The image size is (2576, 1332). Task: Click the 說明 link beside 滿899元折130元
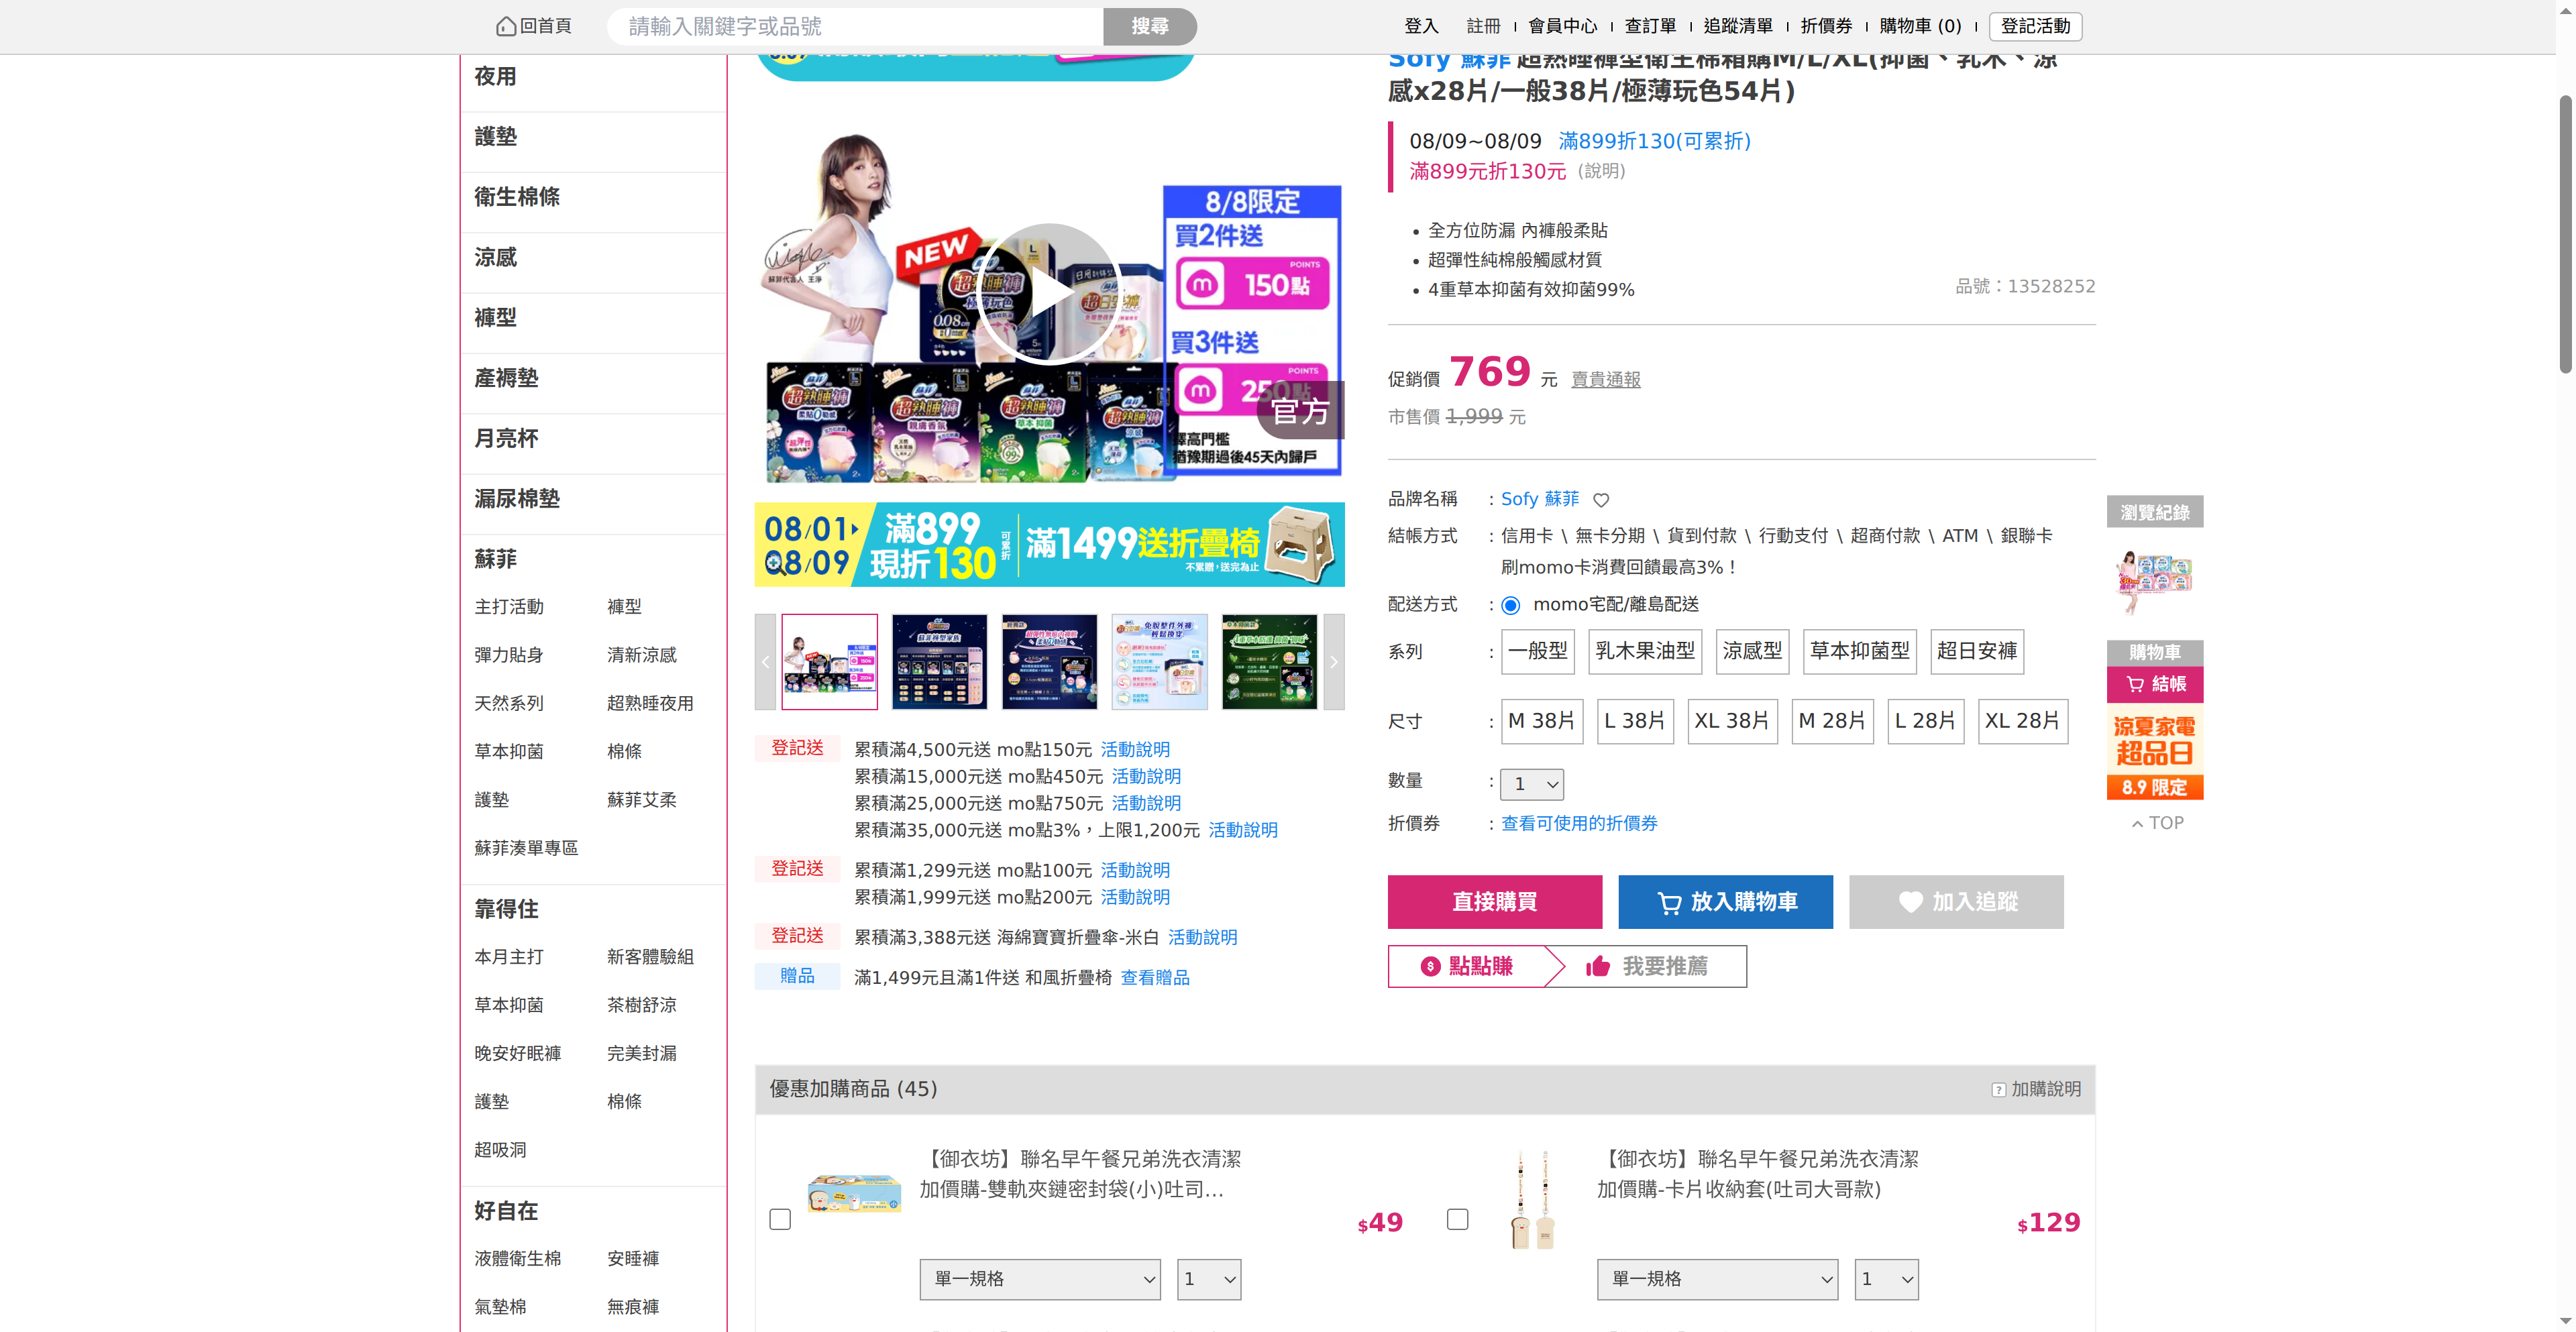coord(1602,172)
